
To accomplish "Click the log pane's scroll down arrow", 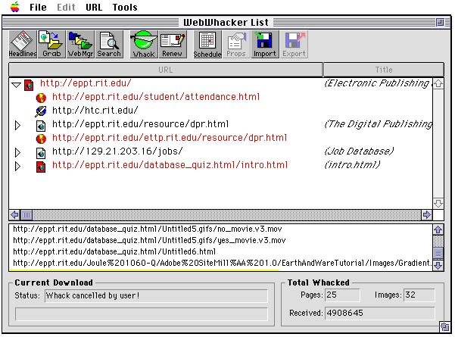I will pos(438,265).
